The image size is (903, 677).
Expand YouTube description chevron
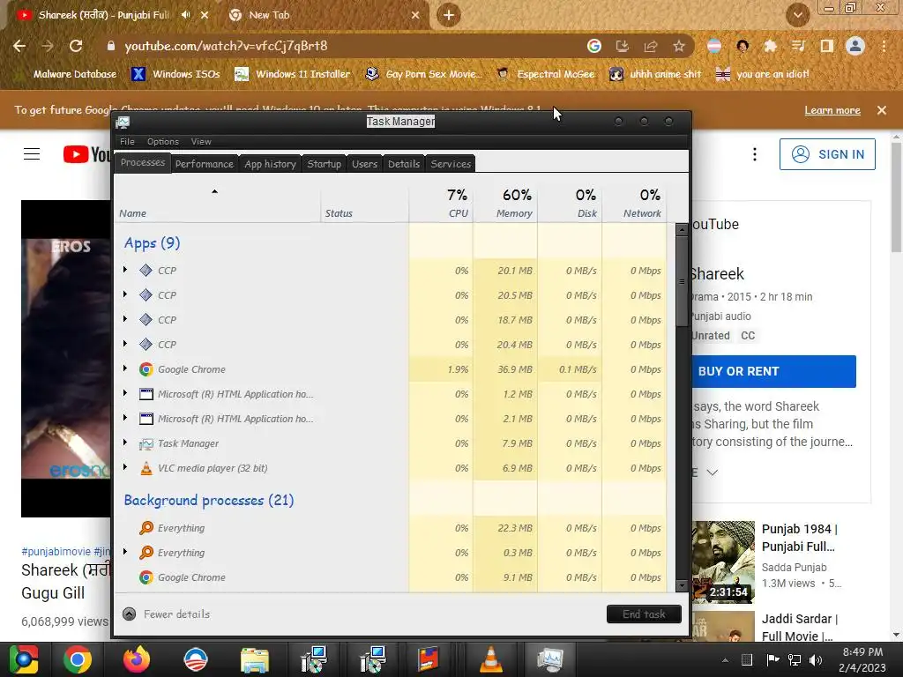[713, 472]
